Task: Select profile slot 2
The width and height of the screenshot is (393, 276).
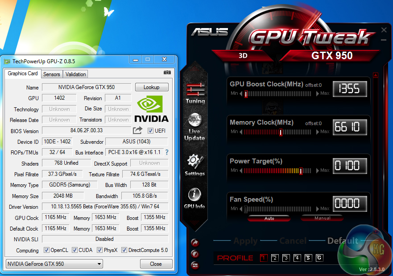Action: tap(275, 258)
